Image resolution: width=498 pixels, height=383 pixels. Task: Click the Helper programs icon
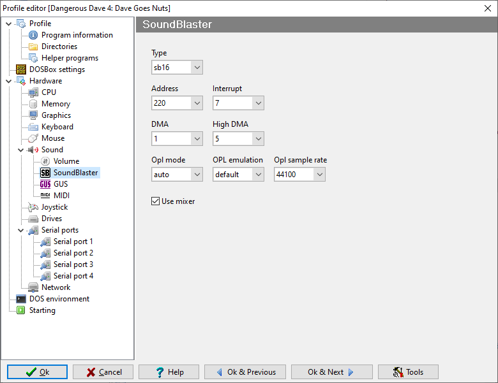point(33,58)
